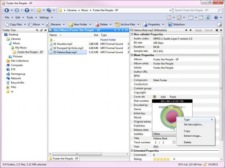The width and height of the screenshot is (225, 168).
Task: Open the Parent Folder link in file list
Action: [108, 40]
